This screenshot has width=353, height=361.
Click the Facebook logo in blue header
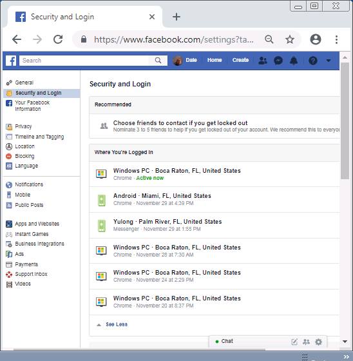tap(11, 61)
